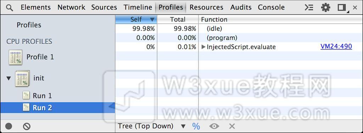Toggle the eye focus-function button
The image size is (363, 133).
click(x=214, y=126)
